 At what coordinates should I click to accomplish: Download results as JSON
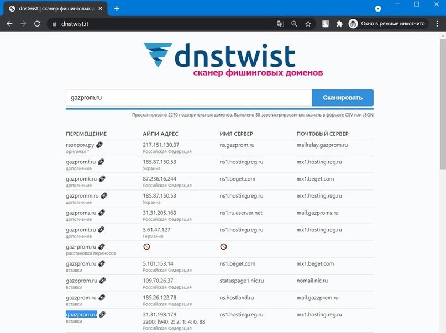[x=368, y=115]
